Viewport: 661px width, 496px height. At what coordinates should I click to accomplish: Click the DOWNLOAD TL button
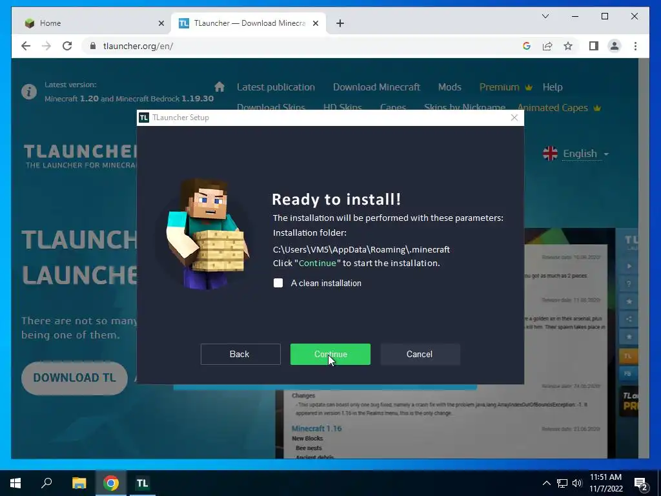tap(74, 378)
